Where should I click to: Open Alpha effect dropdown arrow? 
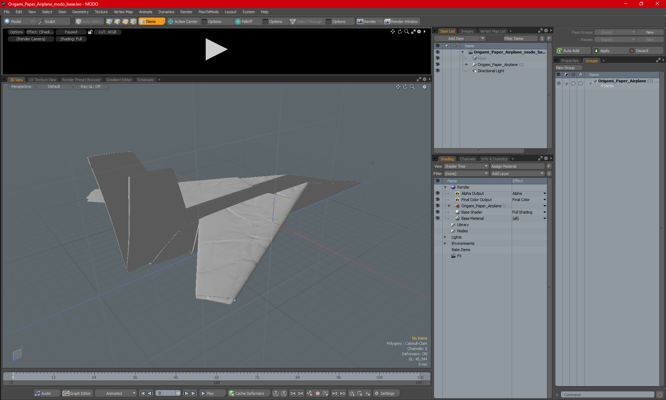(x=545, y=193)
